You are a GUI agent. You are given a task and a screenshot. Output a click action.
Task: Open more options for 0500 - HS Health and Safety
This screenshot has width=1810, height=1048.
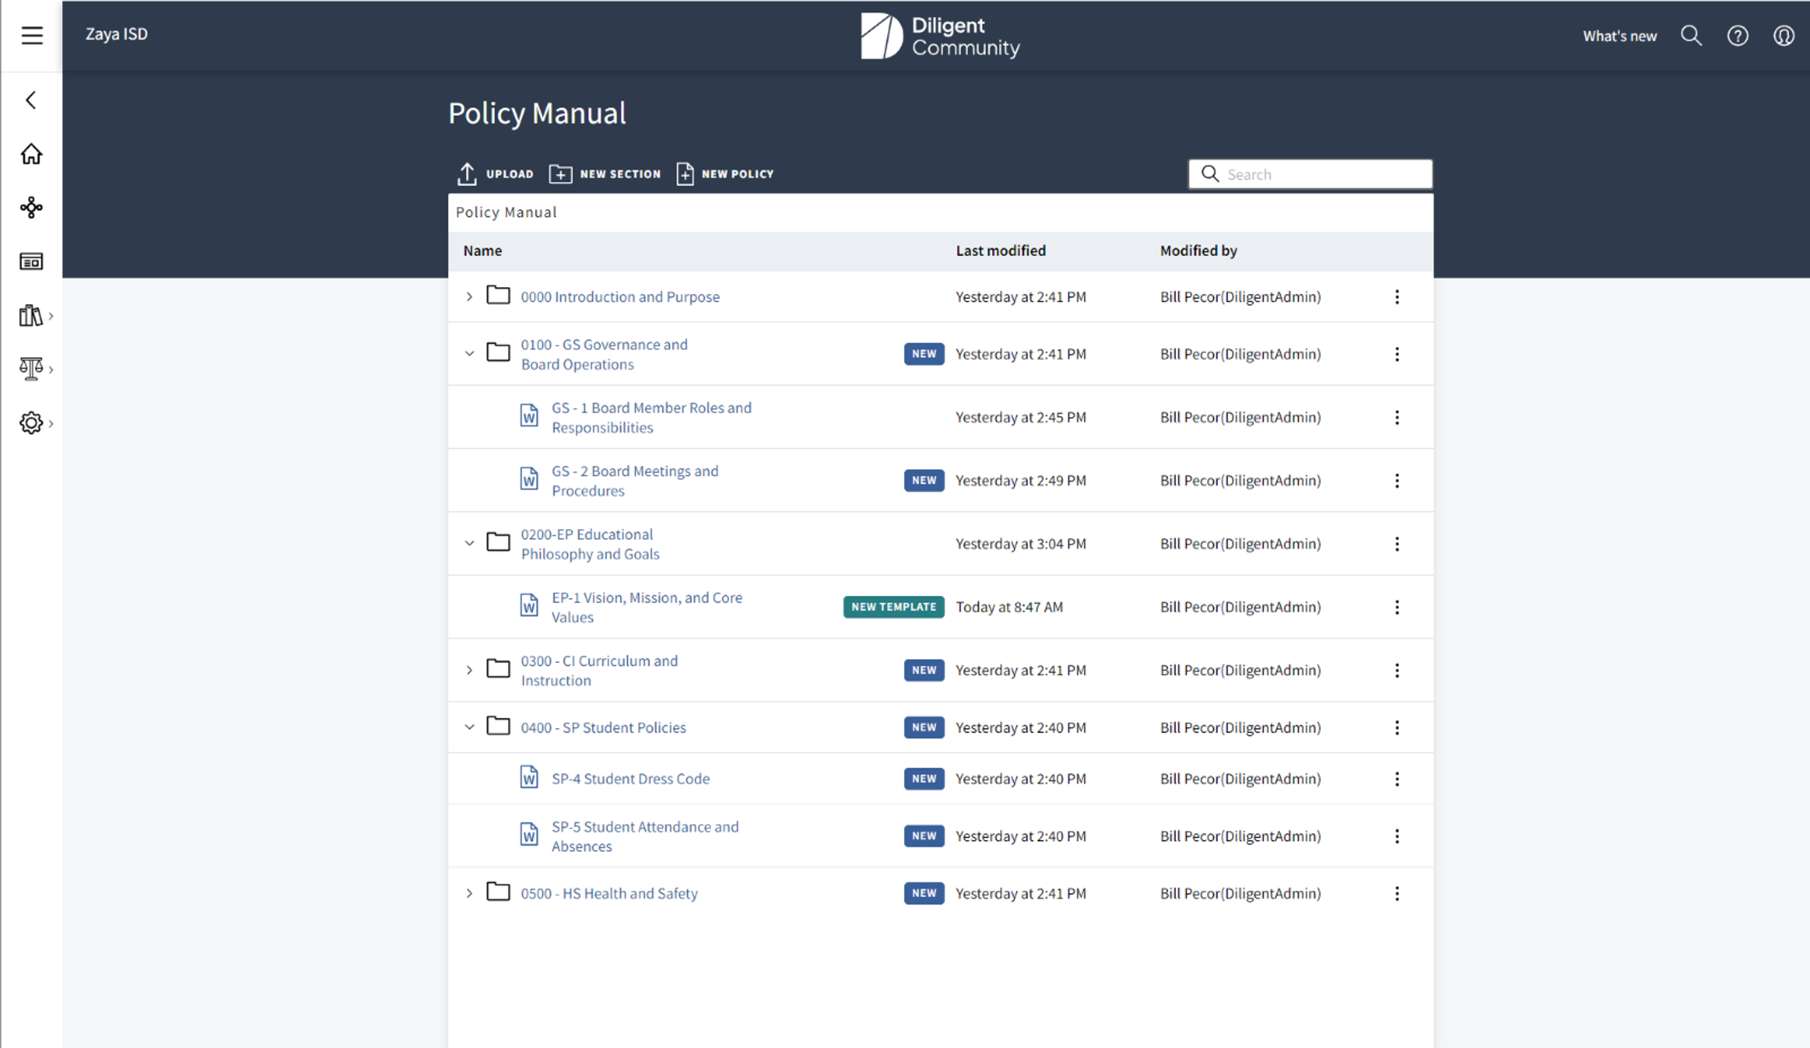coord(1396,894)
